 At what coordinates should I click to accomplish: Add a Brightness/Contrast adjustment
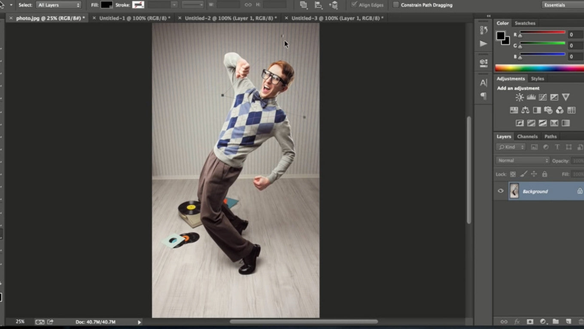click(520, 97)
